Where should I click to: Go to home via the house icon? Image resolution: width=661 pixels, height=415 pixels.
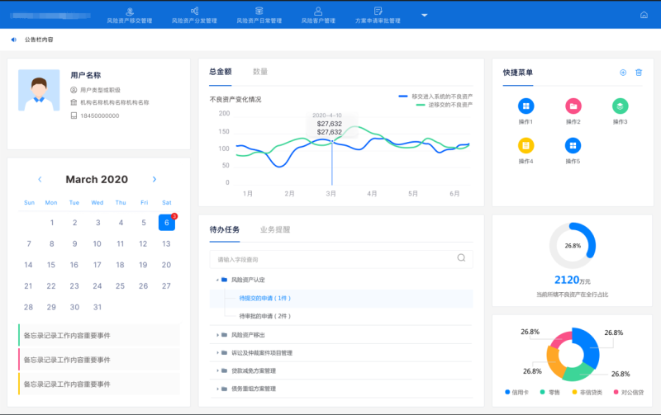[644, 15]
